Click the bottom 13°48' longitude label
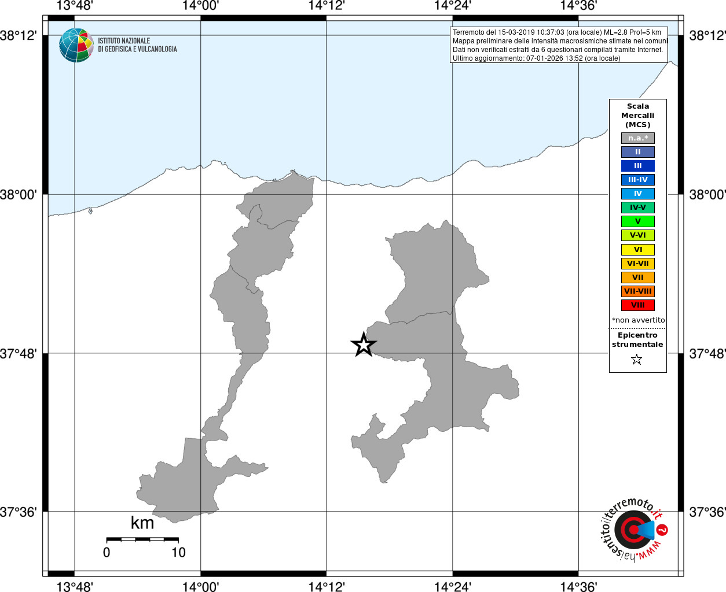The width and height of the screenshot is (726, 592). tap(74, 586)
